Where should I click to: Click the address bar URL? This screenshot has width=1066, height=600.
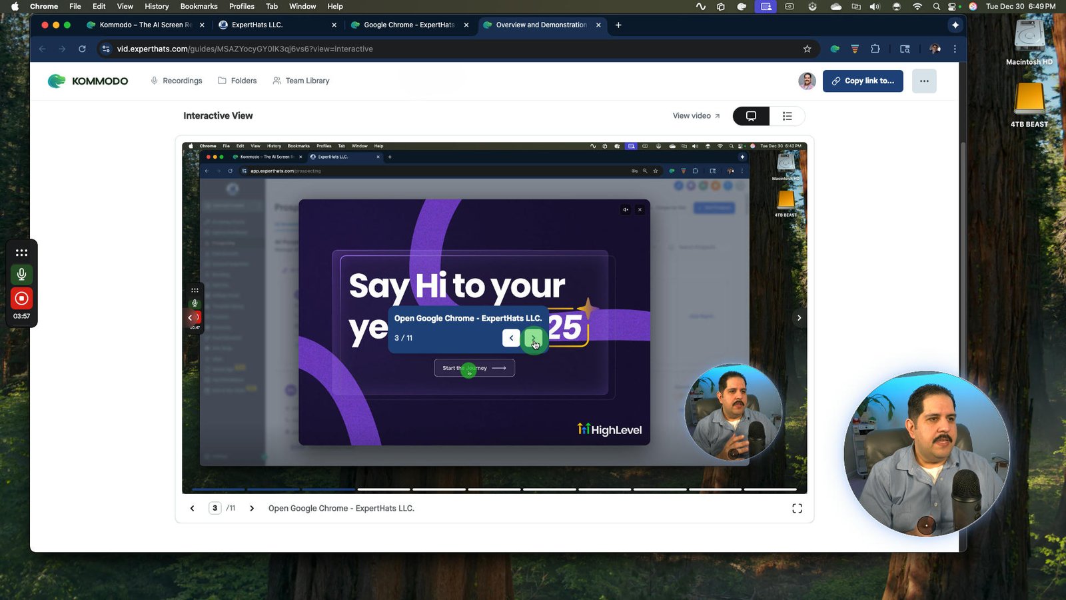[x=245, y=49]
